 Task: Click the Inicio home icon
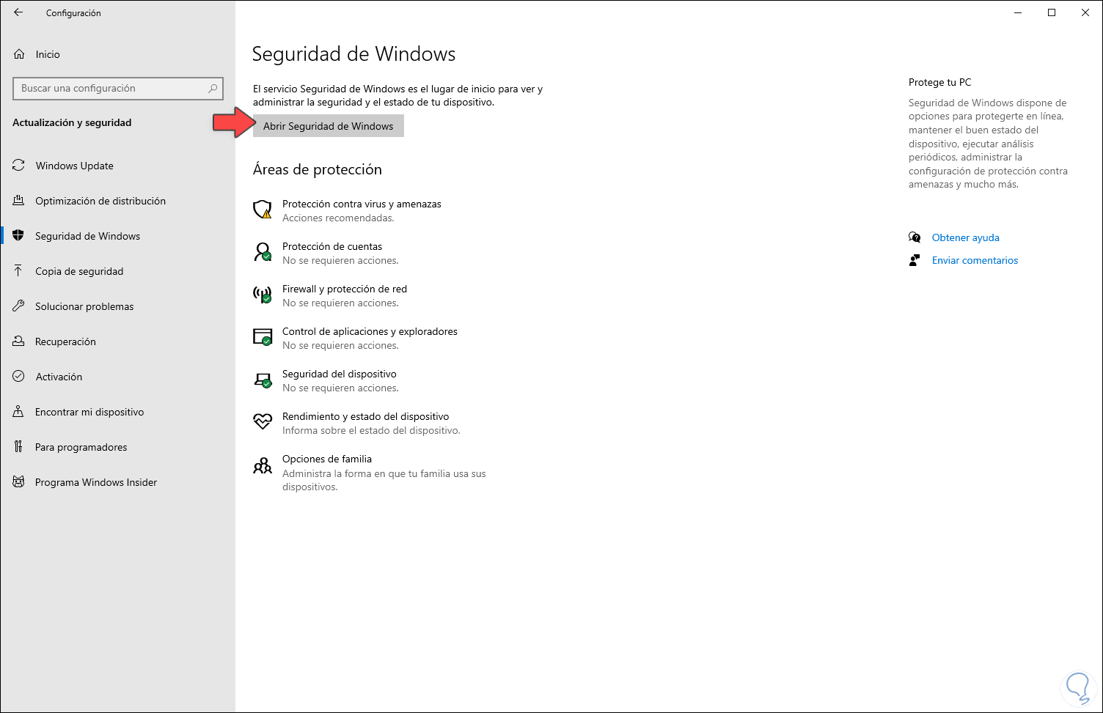tap(19, 54)
